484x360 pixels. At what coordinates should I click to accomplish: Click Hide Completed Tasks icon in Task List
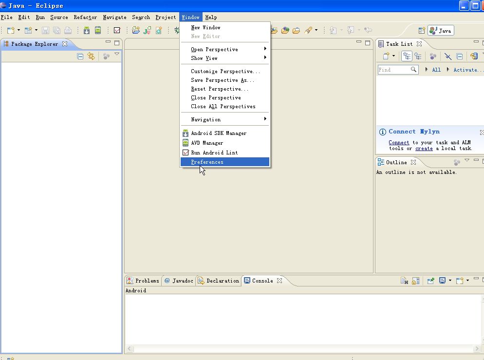[448, 56]
